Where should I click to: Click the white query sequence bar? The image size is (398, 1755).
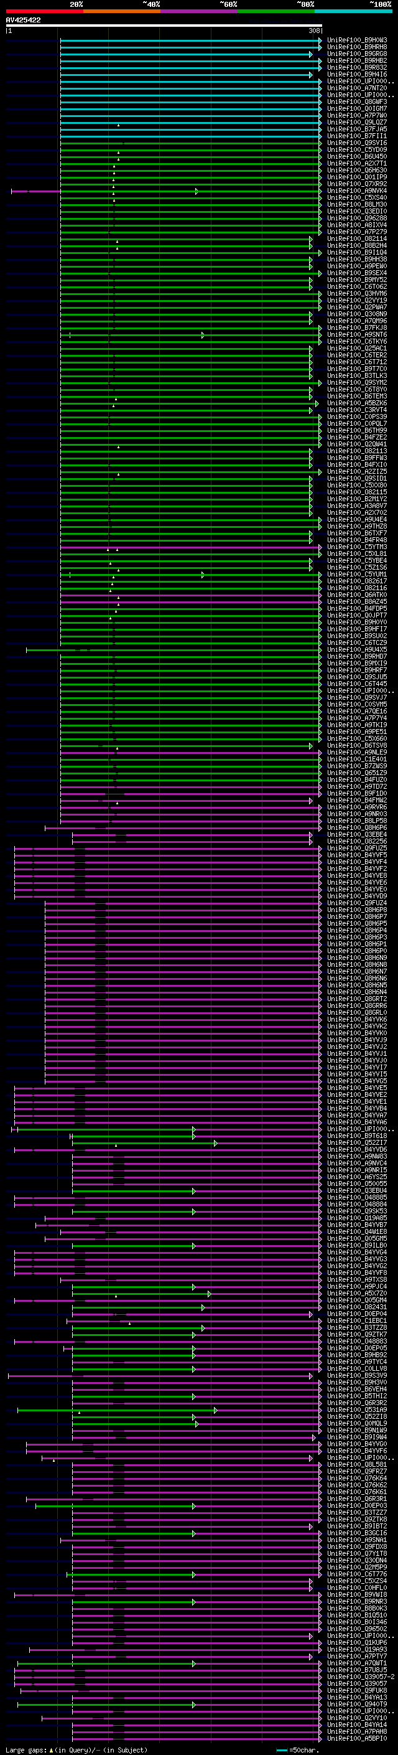[164, 26]
